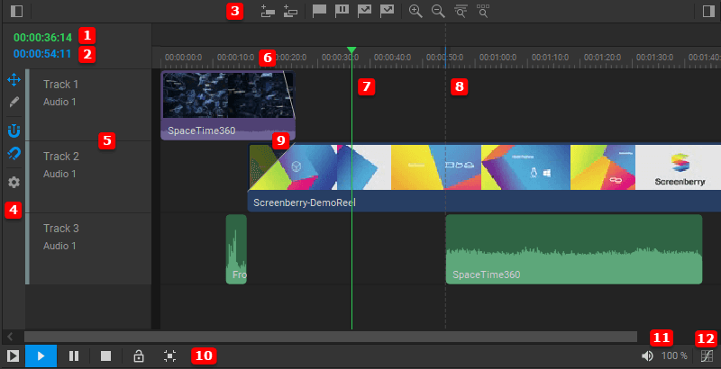
Task: Stop timeline playback
Action: point(105,355)
